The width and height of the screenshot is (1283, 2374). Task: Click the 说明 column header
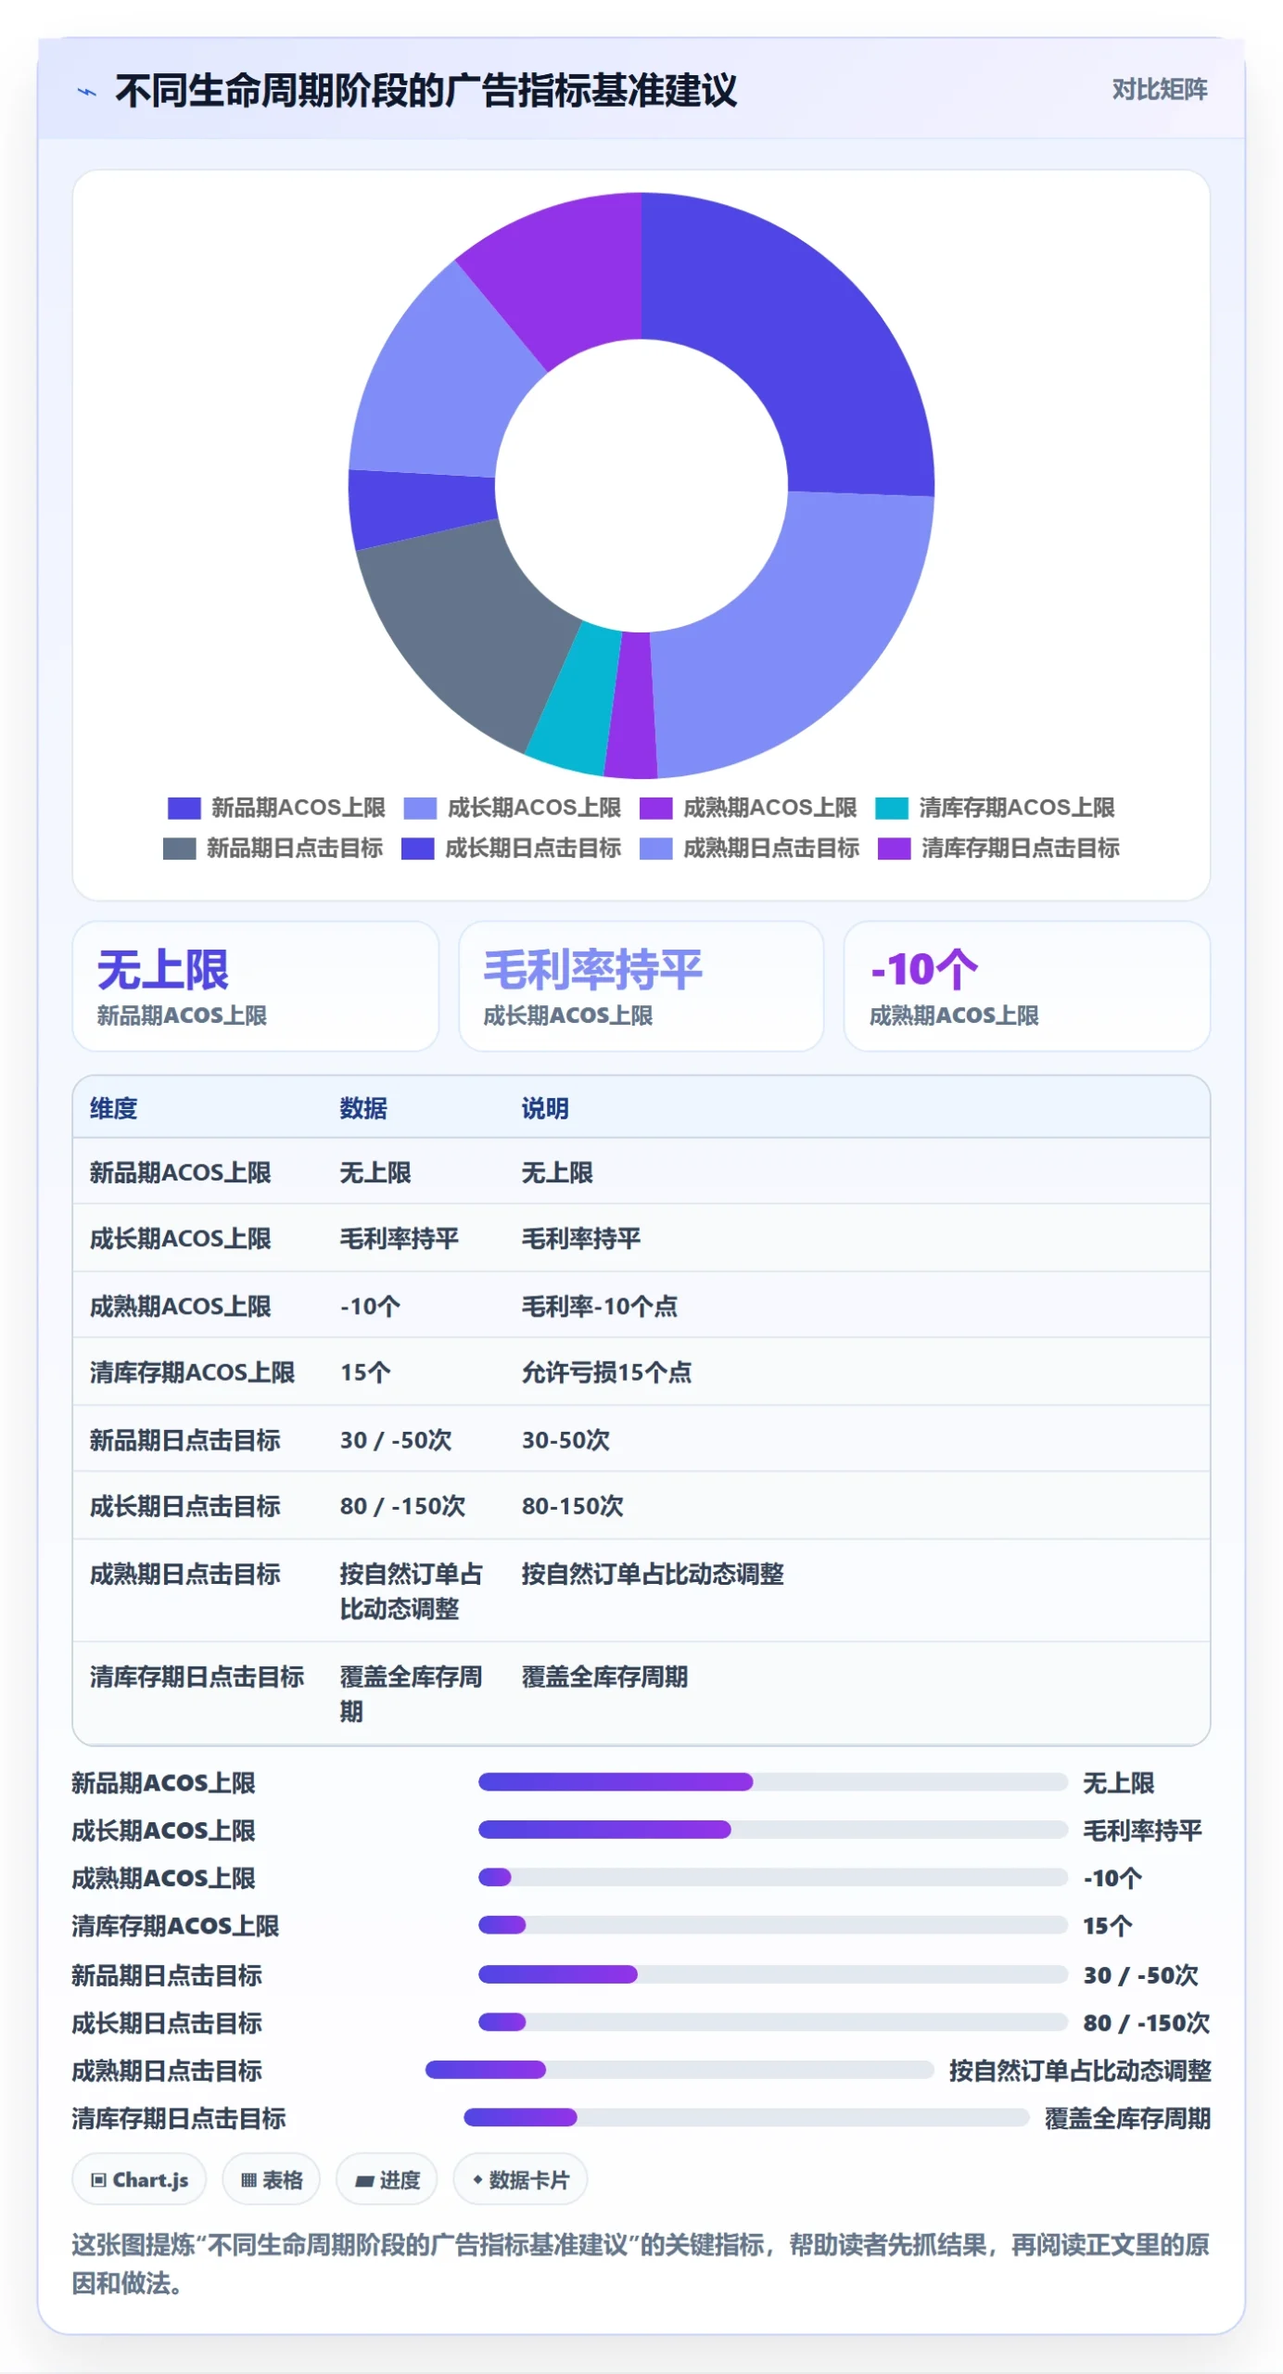click(x=545, y=1108)
